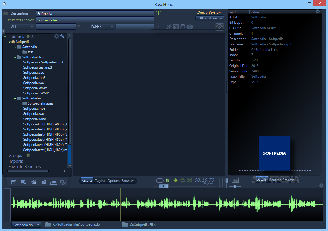
Task: Click the add-to-list icon in bottom toolbar
Action: (x=14, y=182)
